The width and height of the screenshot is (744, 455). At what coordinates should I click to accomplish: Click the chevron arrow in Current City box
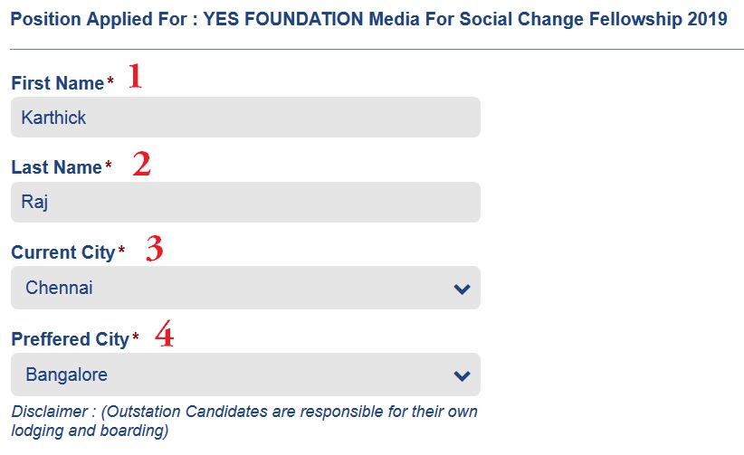(462, 289)
